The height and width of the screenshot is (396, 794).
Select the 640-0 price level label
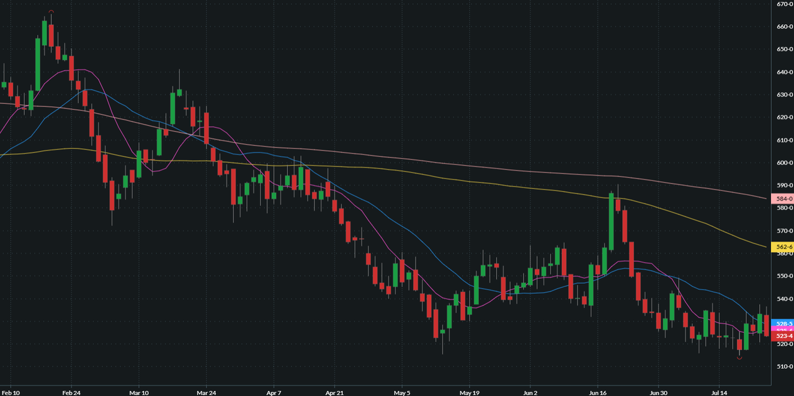click(x=784, y=72)
